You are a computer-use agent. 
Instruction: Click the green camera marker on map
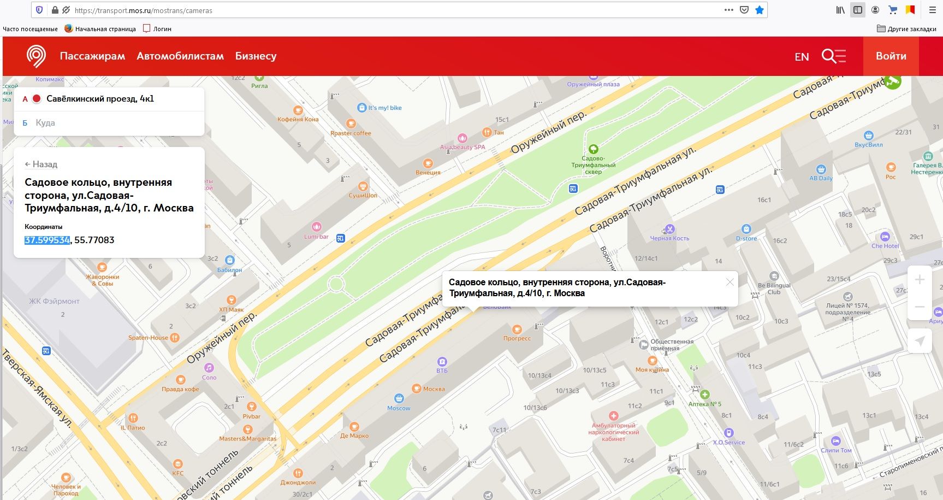(x=893, y=83)
